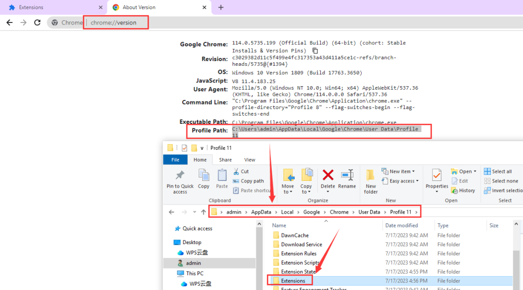Screen dimensions: 523x290
Task: Click Explorer back arrow
Action: pos(172,212)
